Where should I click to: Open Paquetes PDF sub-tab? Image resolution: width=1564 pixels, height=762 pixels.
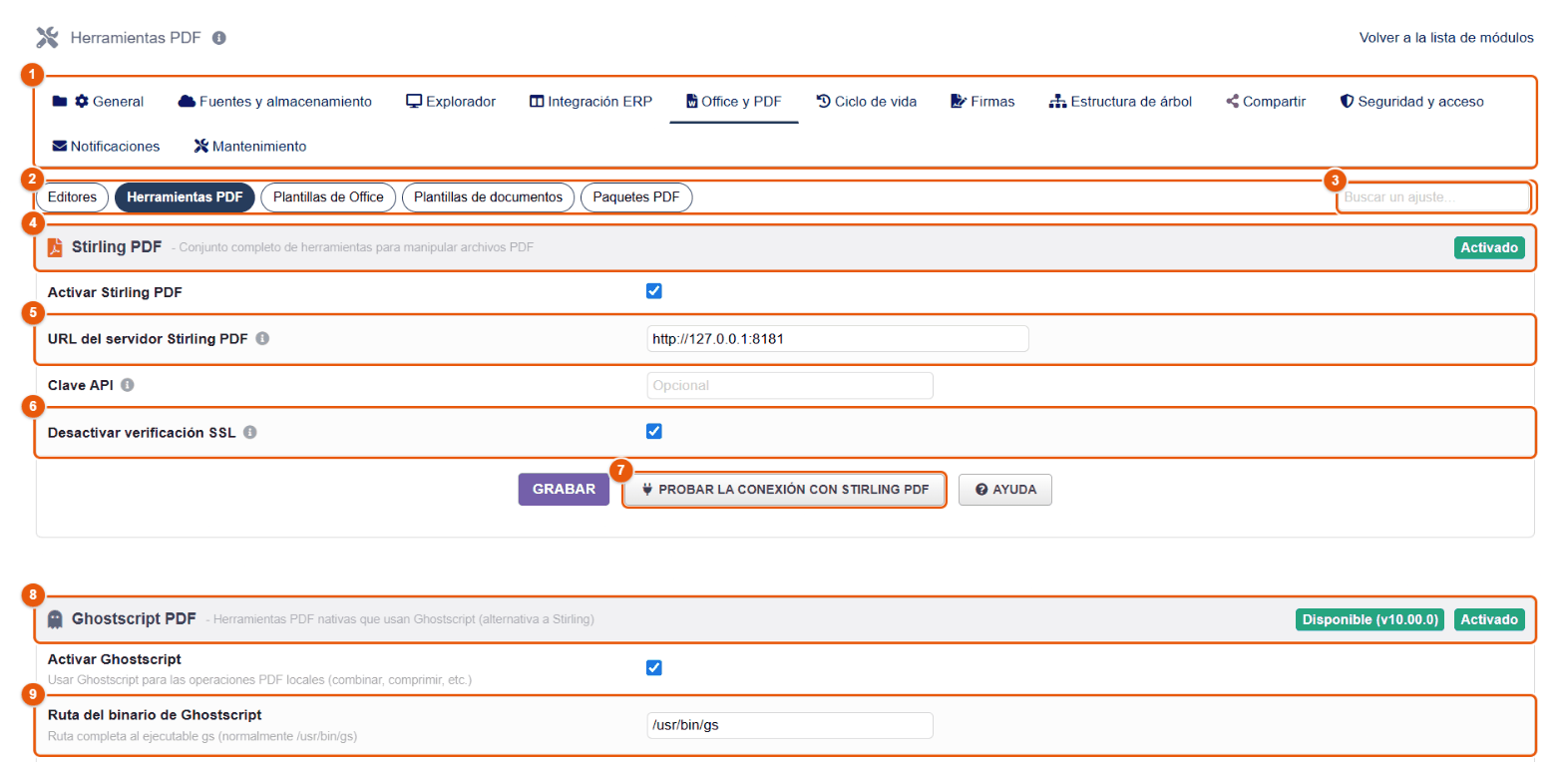click(x=635, y=197)
